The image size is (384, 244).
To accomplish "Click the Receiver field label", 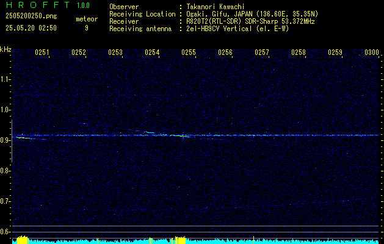I will 124,21.
